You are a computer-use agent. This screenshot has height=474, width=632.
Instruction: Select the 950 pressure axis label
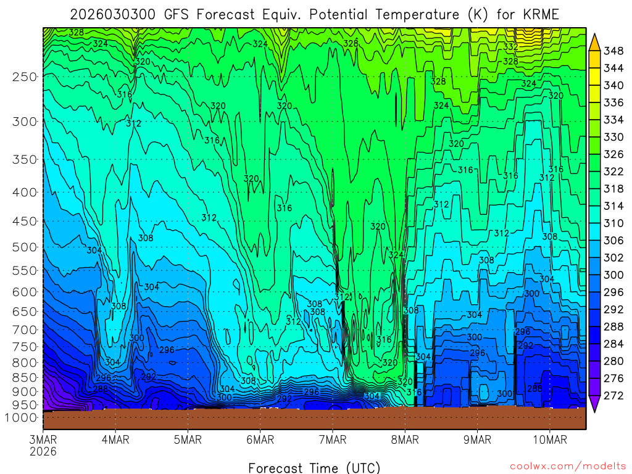click(25, 405)
